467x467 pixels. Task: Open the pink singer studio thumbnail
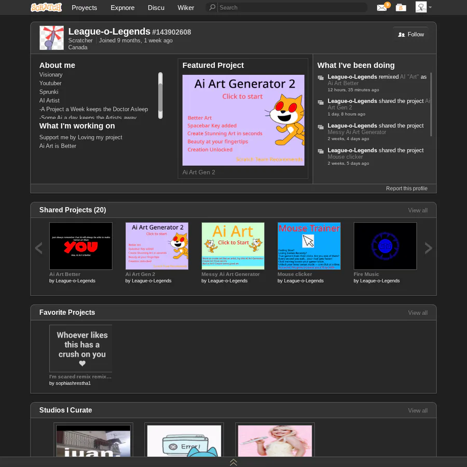click(275, 441)
